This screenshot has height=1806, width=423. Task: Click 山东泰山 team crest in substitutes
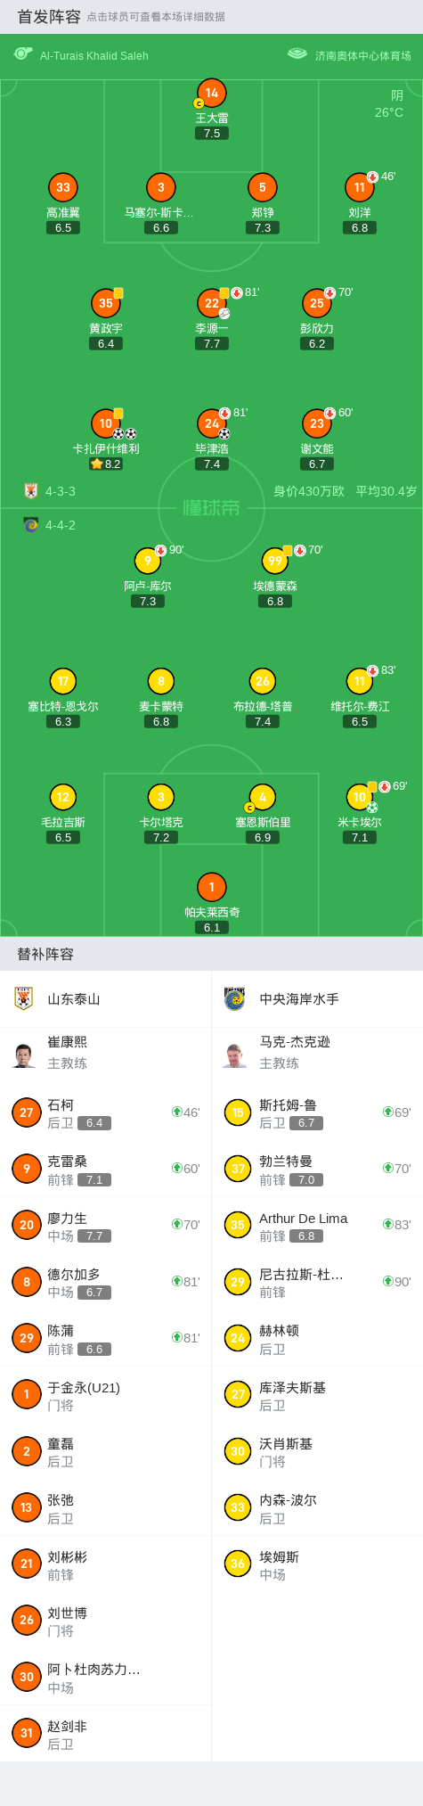[x=24, y=998]
